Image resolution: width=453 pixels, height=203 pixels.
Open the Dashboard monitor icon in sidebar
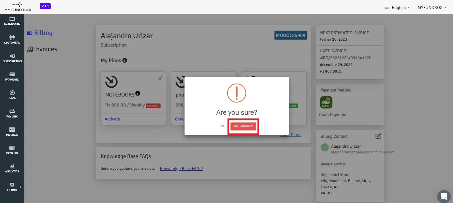point(12,19)
